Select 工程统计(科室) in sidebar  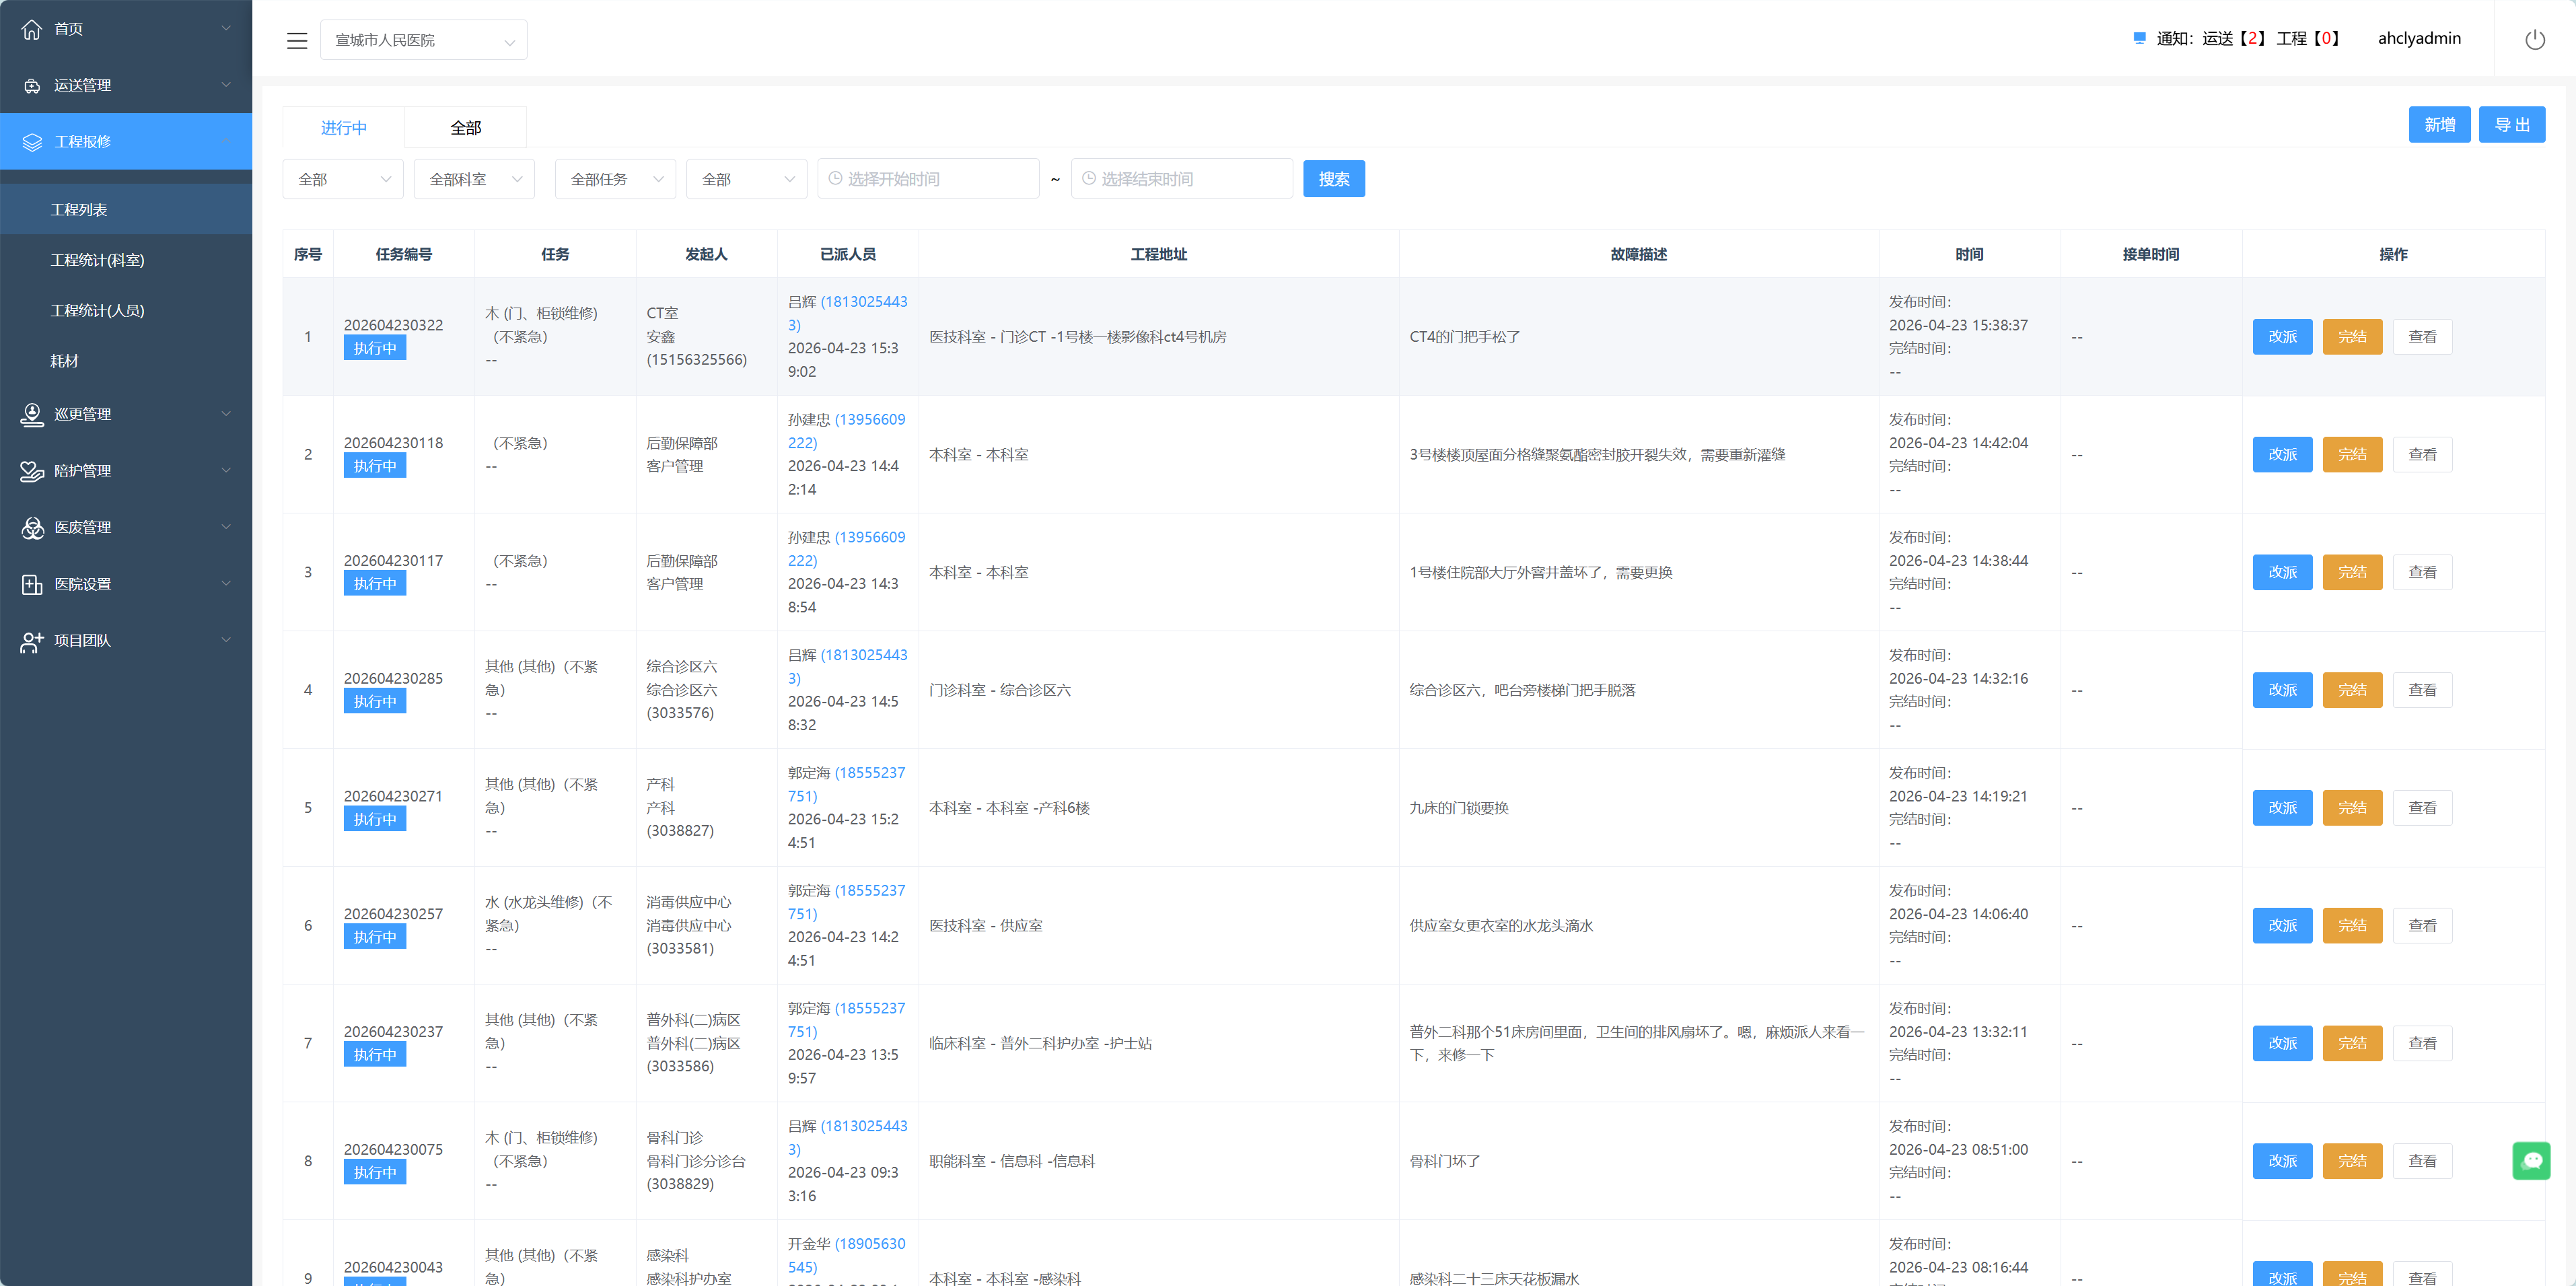[x=98, y=260]
